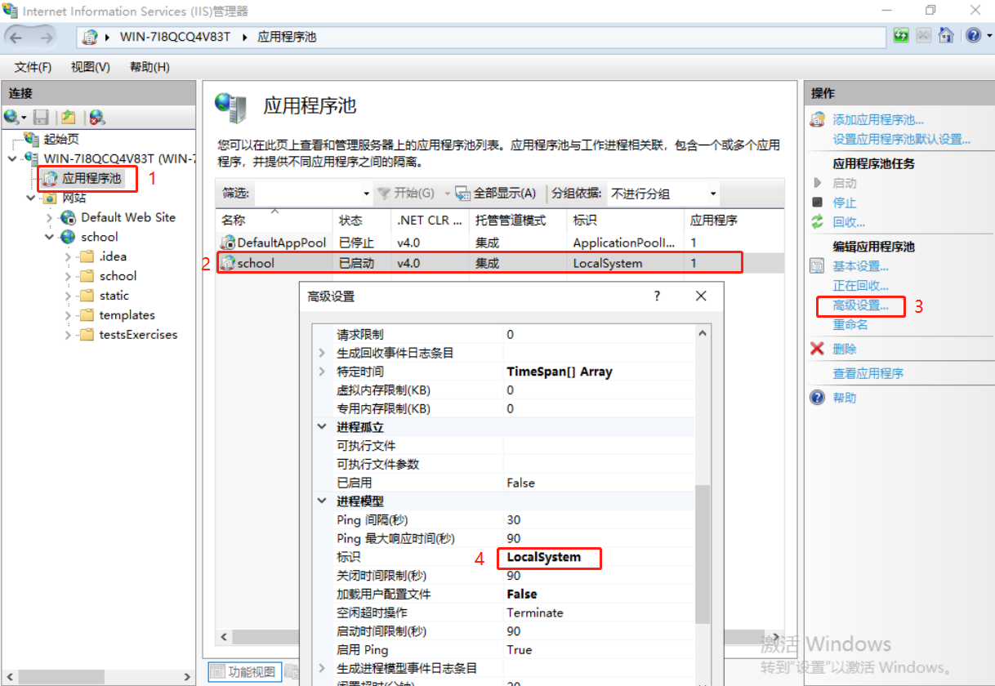
Task: Expand the templates folder node
Action: click(x=68, y=315)
